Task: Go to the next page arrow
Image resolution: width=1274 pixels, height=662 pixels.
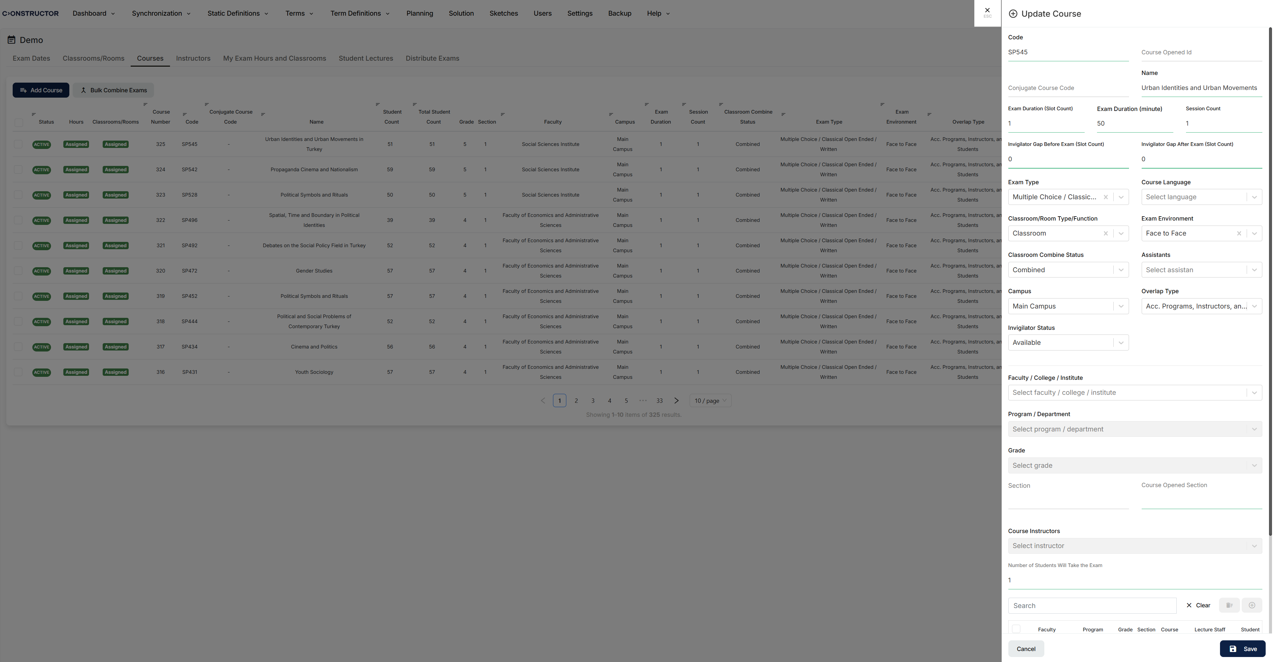Action: [x=677, y=400]
